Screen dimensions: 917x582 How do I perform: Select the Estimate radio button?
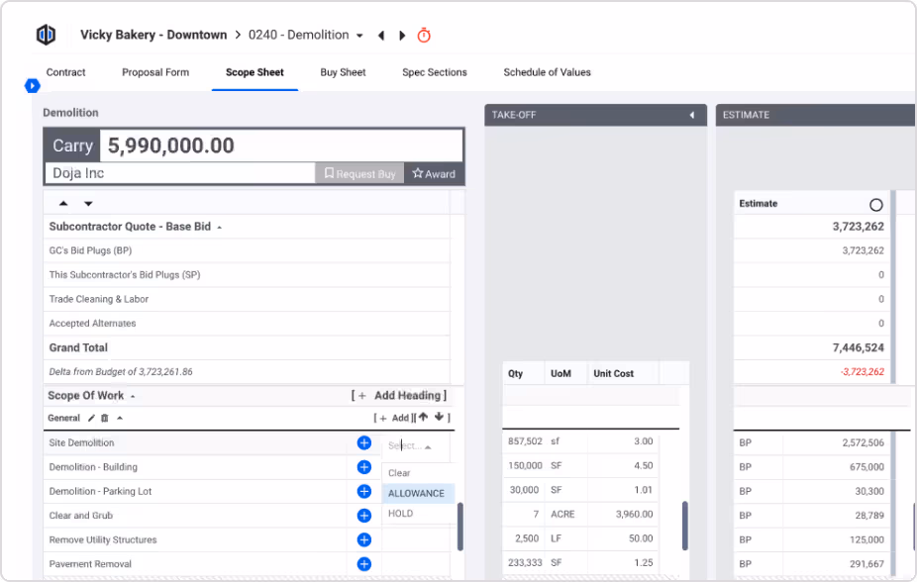(875, 203)
